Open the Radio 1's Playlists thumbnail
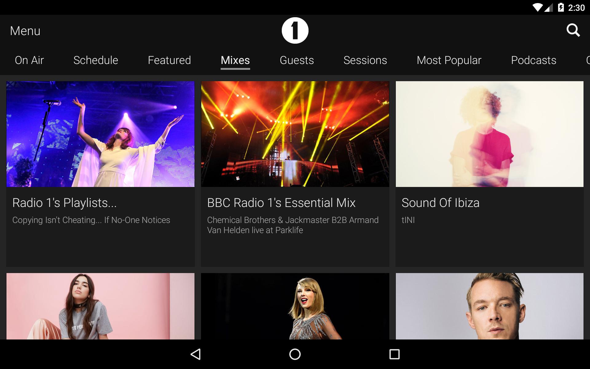Viewport: 590px width, 369px height. (x=100, y=134)
